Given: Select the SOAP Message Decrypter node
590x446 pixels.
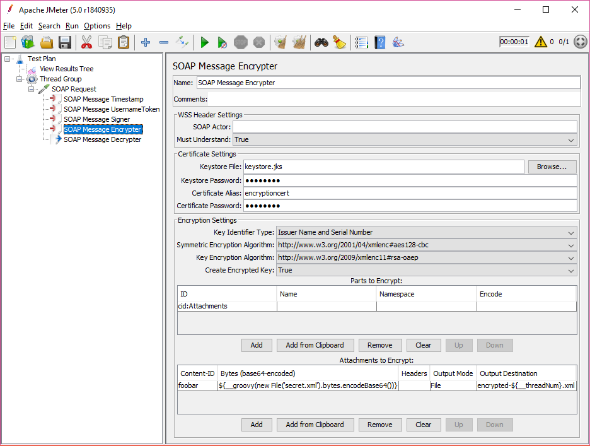Looking at the screenshot, I should 101,139.
